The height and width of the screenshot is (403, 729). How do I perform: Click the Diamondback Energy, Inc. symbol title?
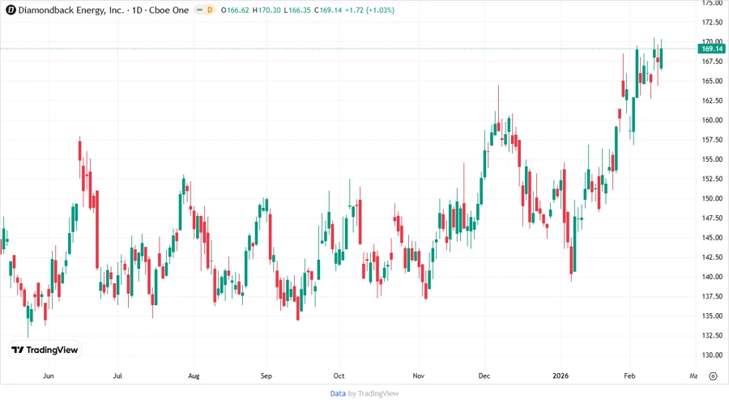[x=71, y=10]
